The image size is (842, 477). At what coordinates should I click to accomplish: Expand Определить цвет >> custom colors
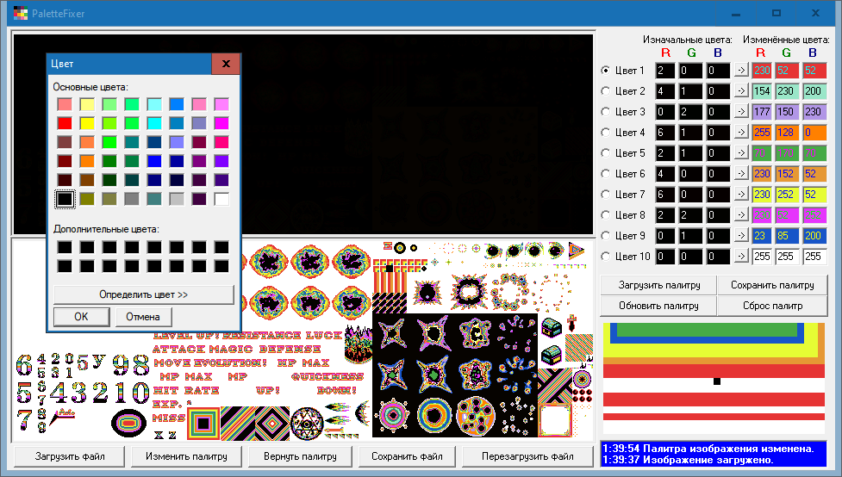point(143,294)
